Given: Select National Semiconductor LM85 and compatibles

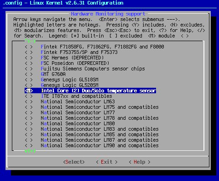Looking at the screenshot, I should pos(99,134).
